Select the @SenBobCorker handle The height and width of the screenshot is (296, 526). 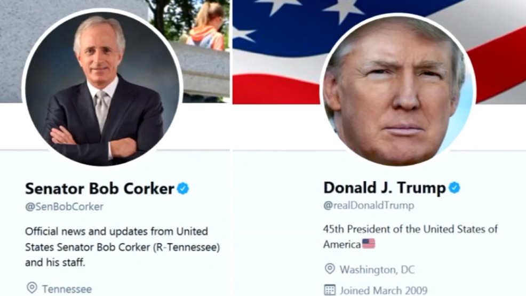tap(64, 206)
